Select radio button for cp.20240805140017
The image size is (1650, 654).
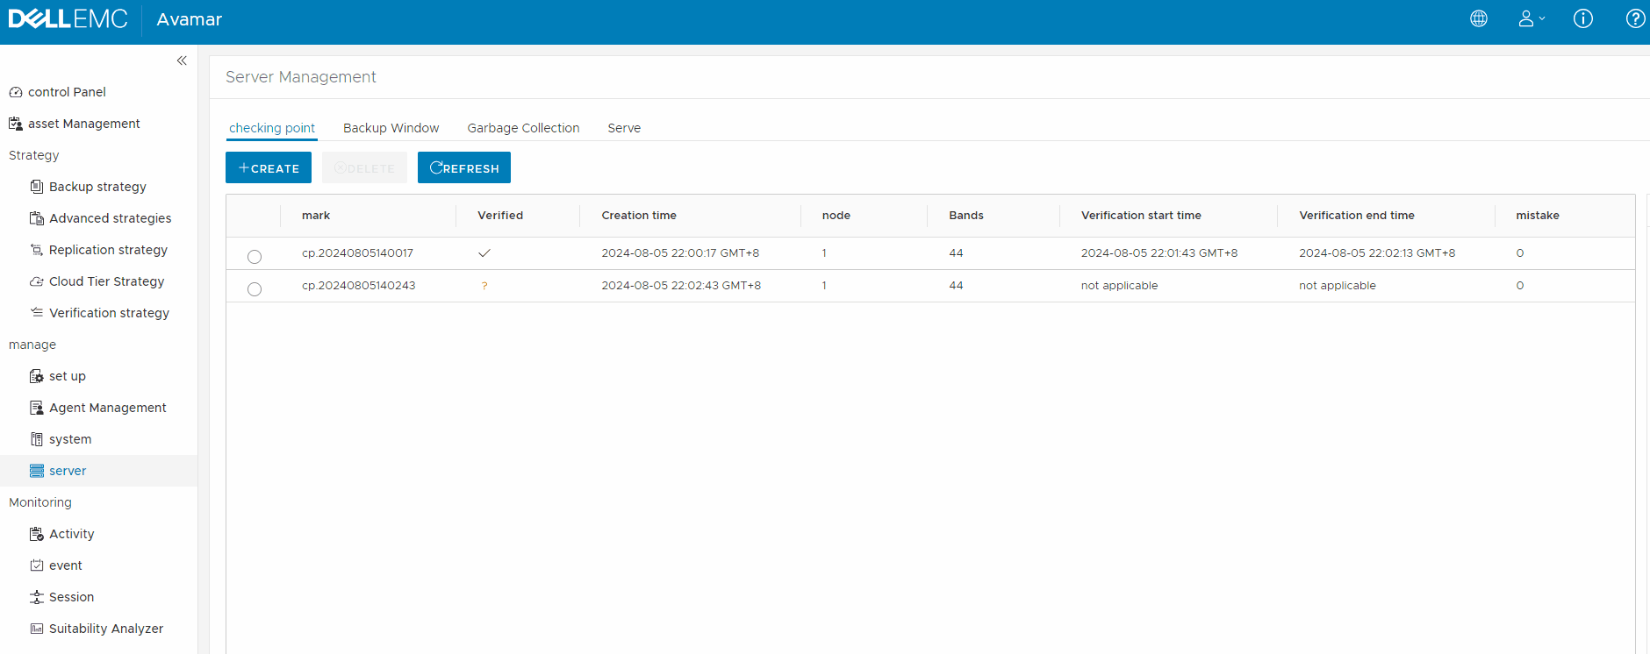(x=255, y=257)
